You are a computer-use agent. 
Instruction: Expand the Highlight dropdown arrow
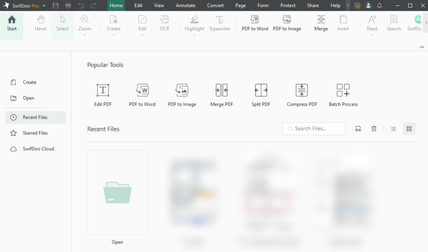[x=194, y=35]
